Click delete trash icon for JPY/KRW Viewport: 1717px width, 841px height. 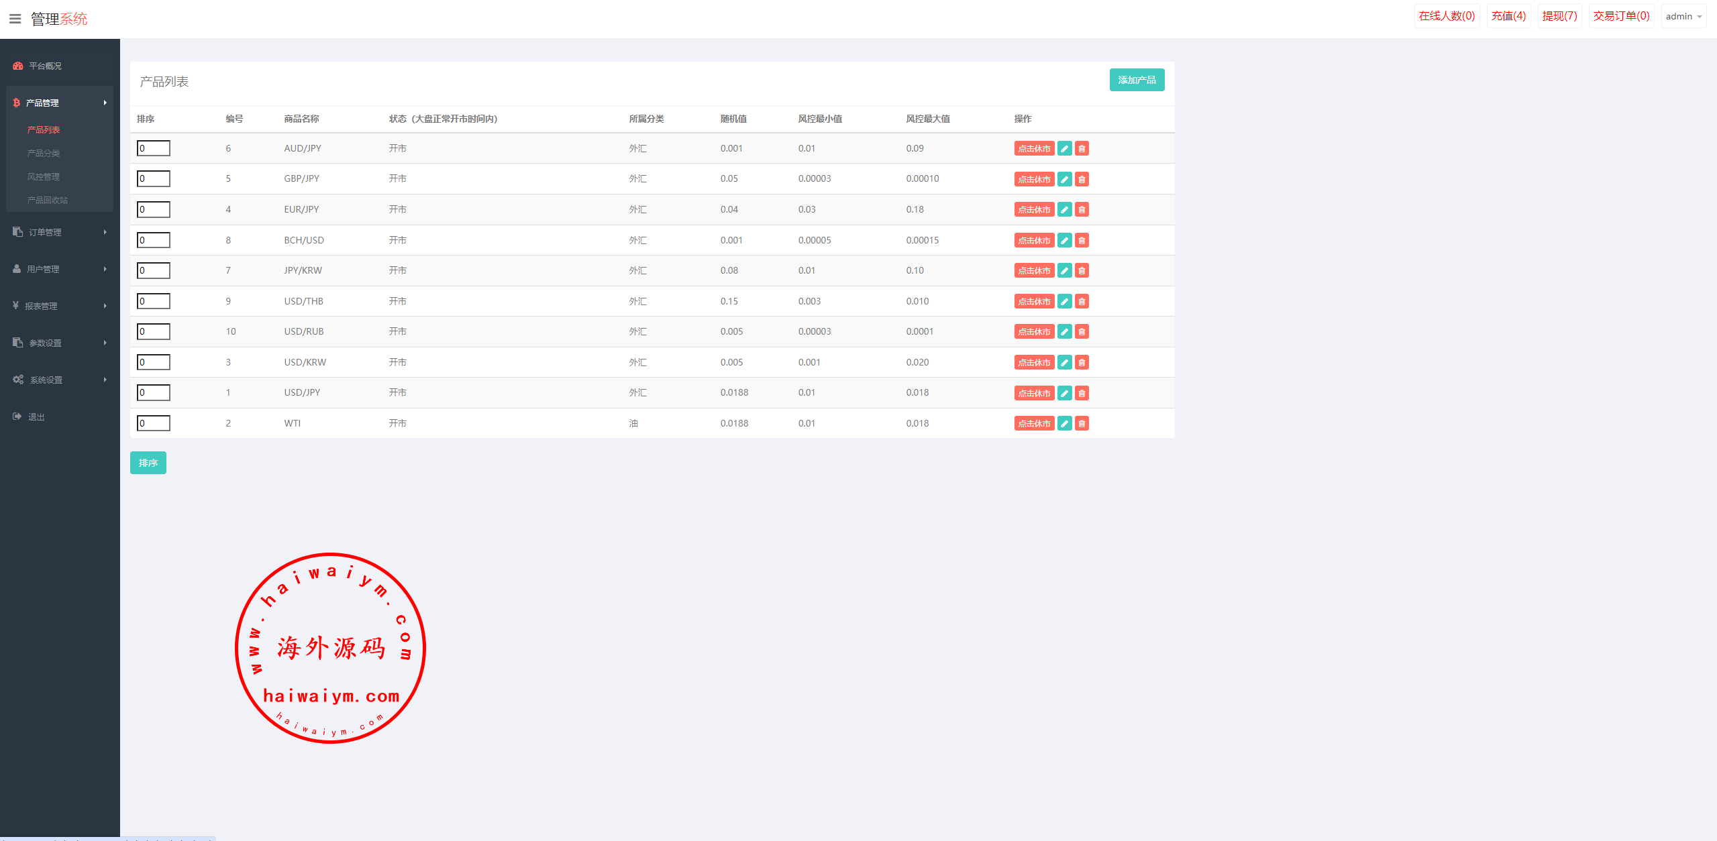(1082, 271)
